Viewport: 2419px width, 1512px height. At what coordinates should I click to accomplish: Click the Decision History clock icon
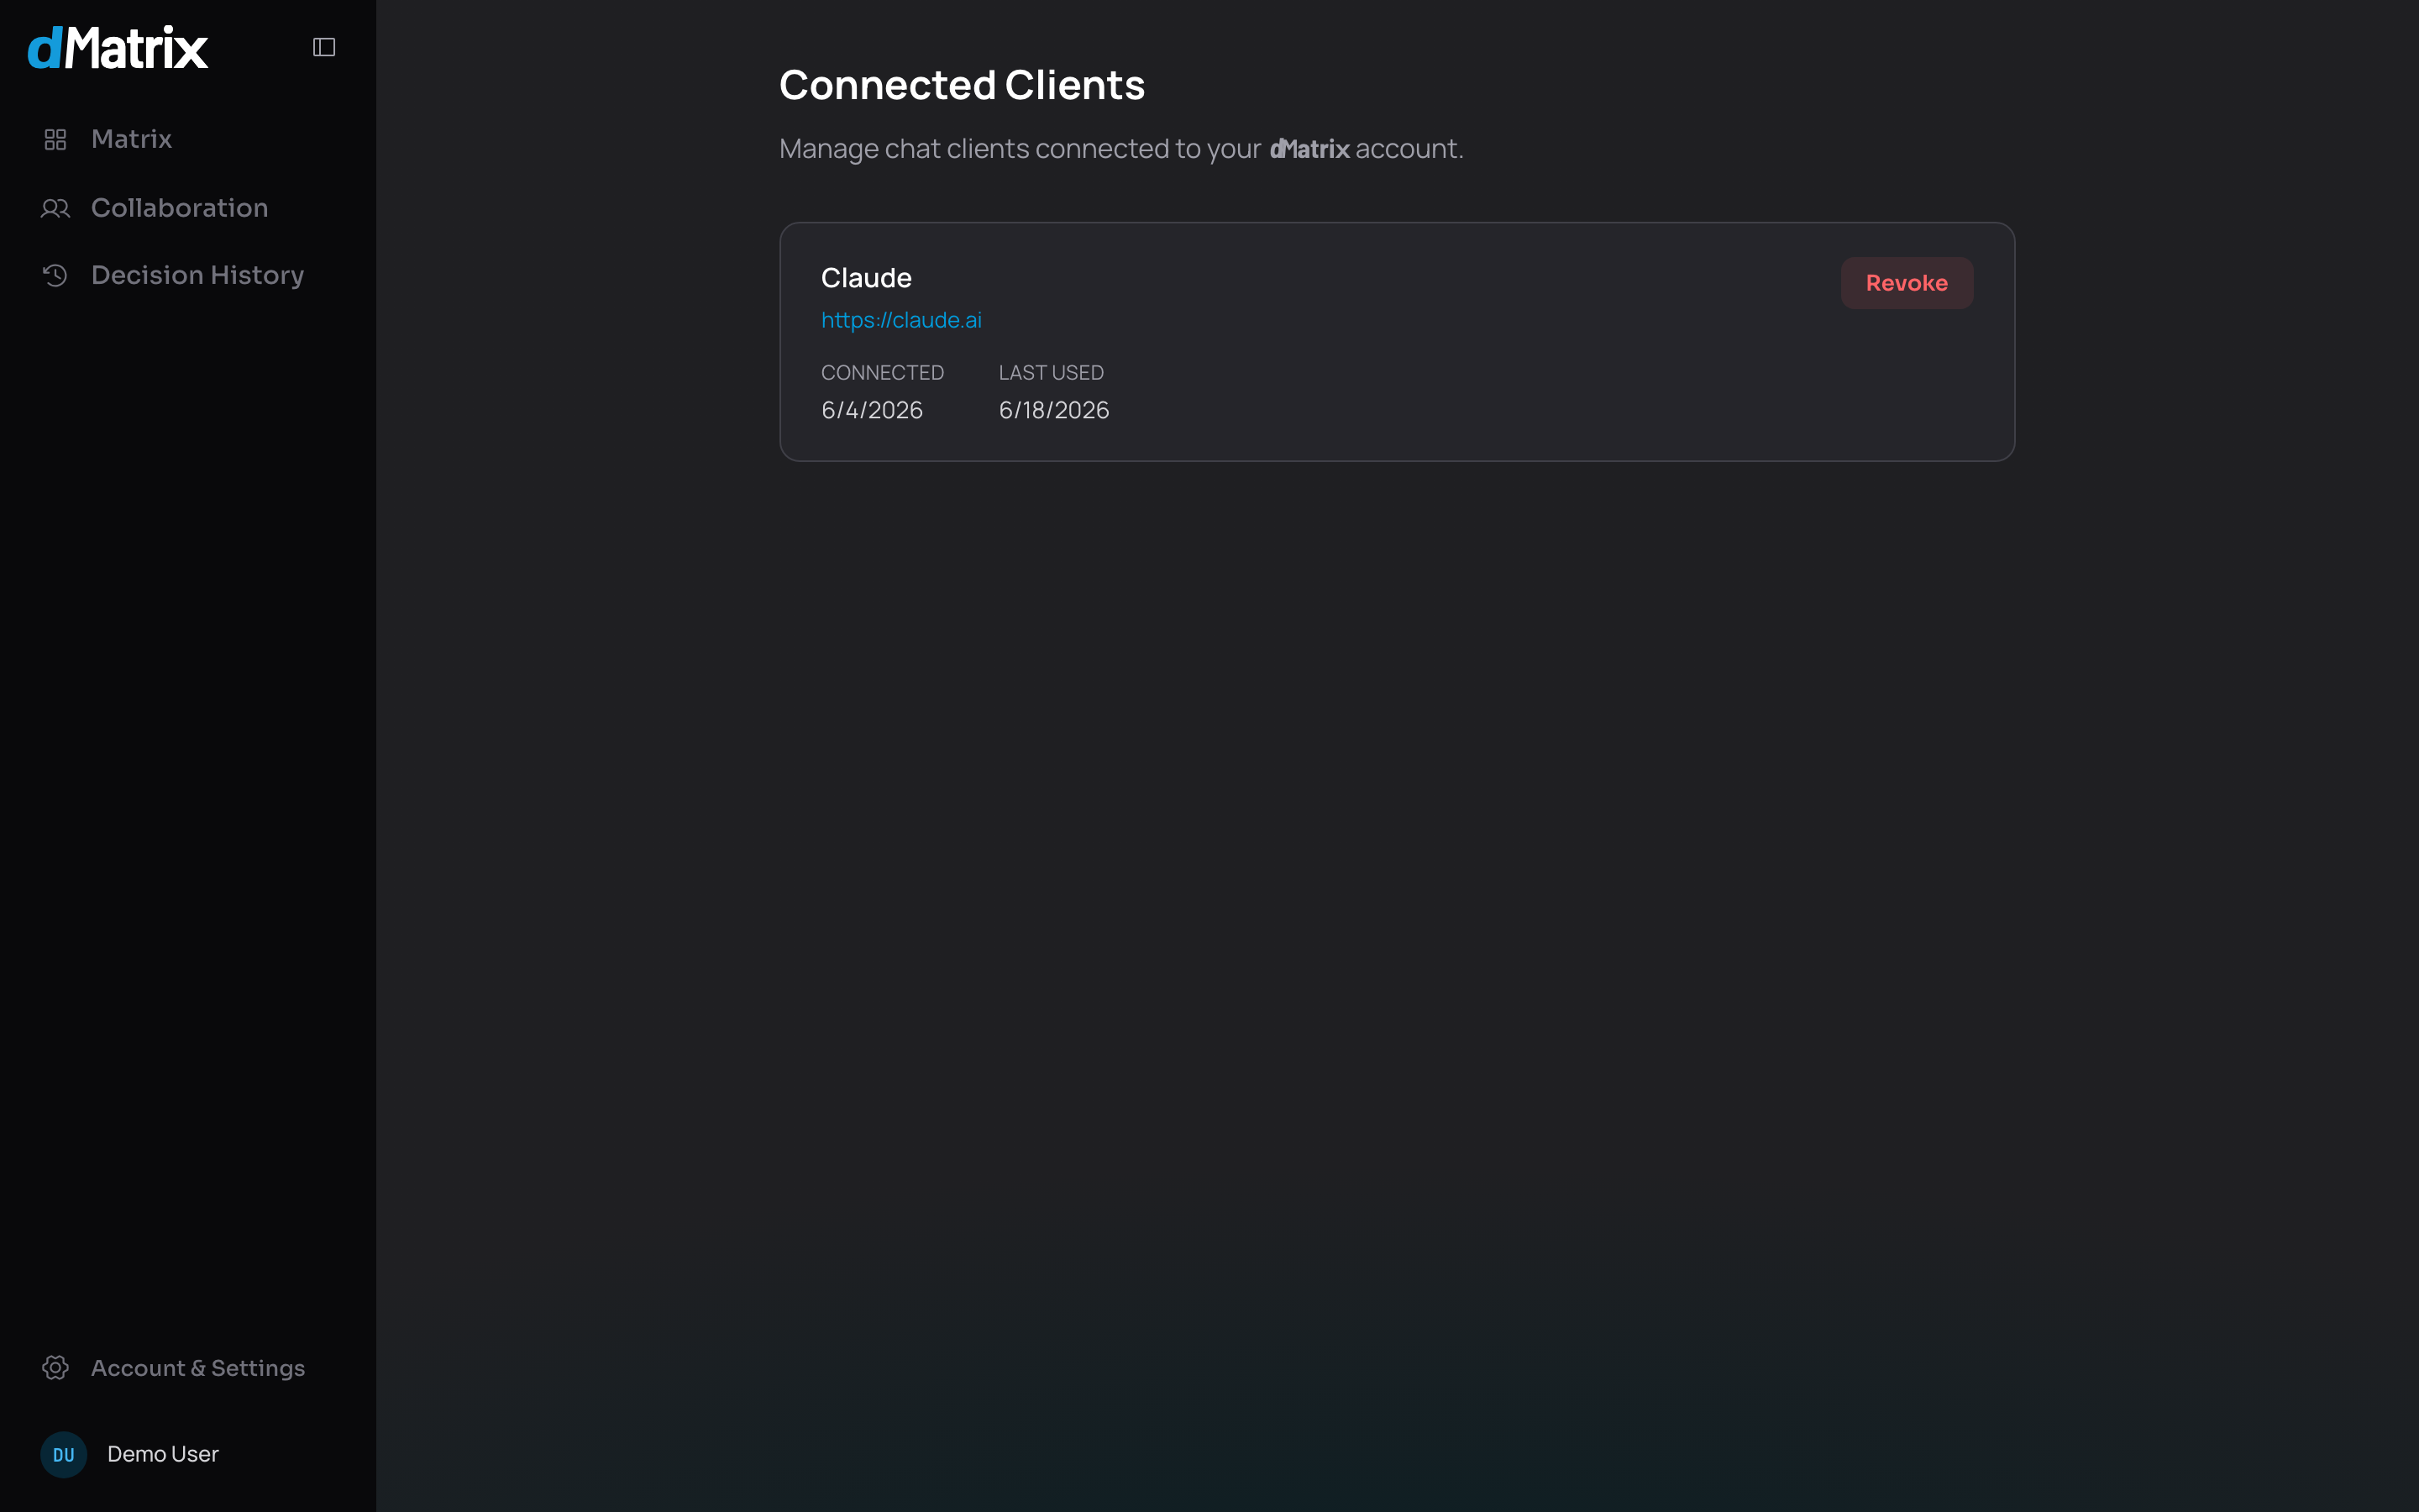[x=55, y=275]
